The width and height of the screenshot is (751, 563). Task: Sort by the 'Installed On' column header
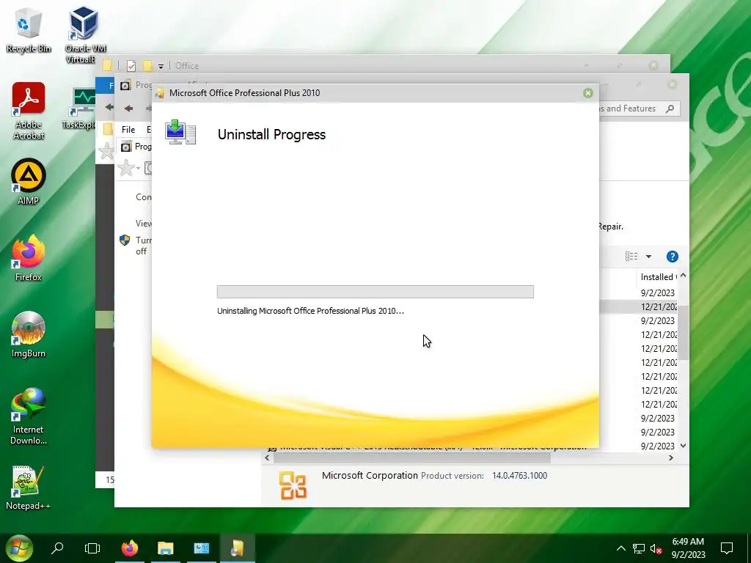(659, 276)
